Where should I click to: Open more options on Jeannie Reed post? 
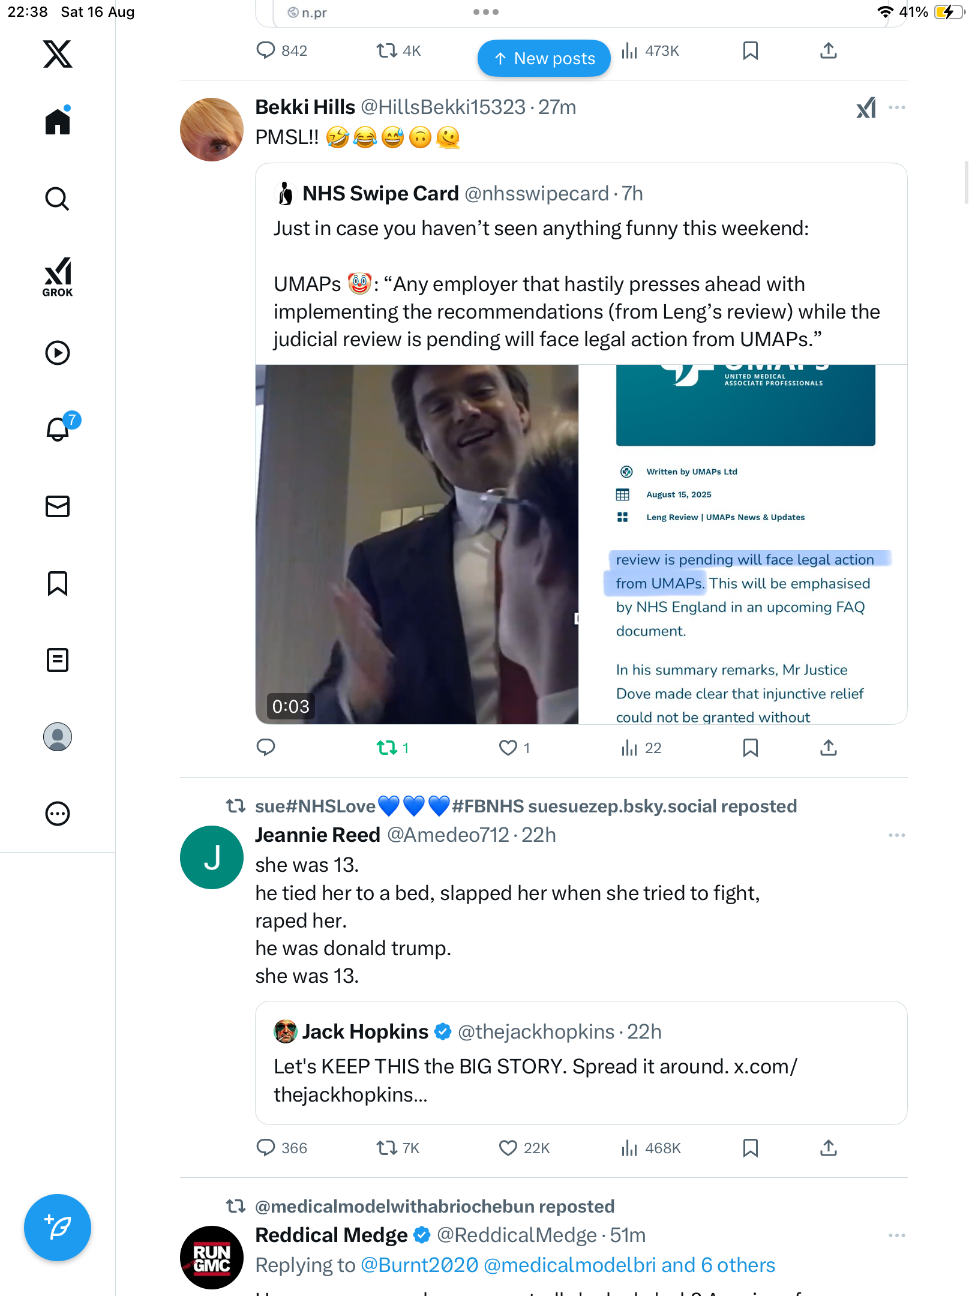click(x=897, y=835)
